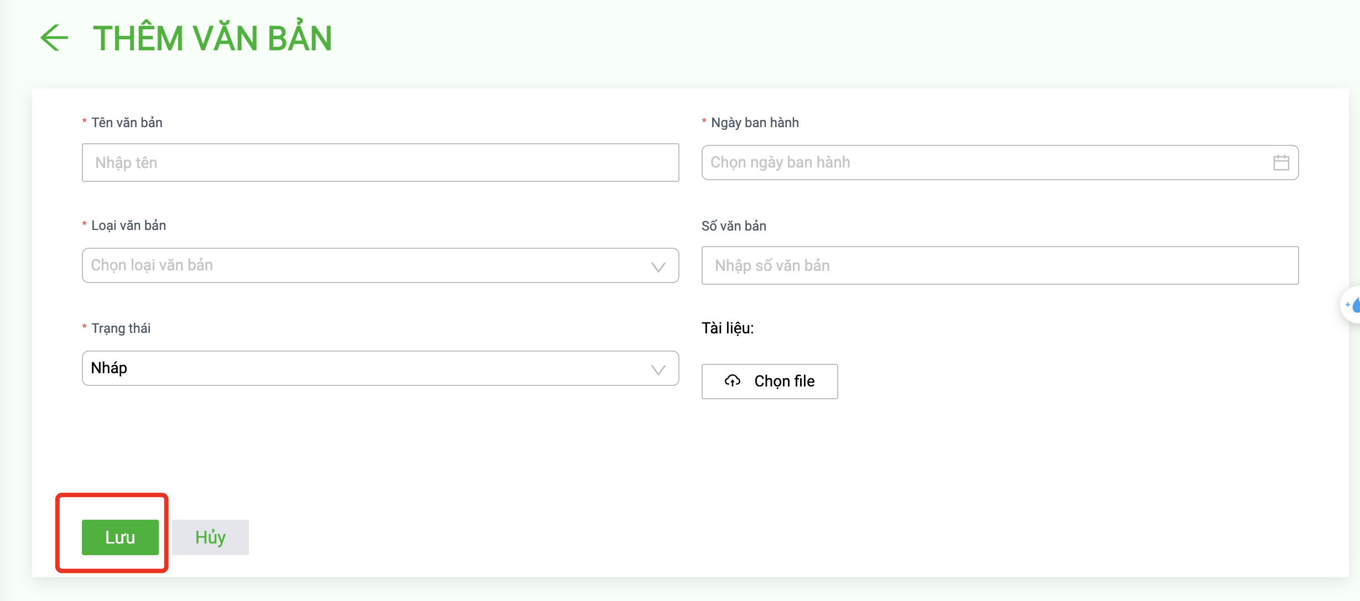Viewport: 1360px width, 601px height.
Task: Open the Chọn ngày ban hành date picker
Action: click(x=1000, y=163)
